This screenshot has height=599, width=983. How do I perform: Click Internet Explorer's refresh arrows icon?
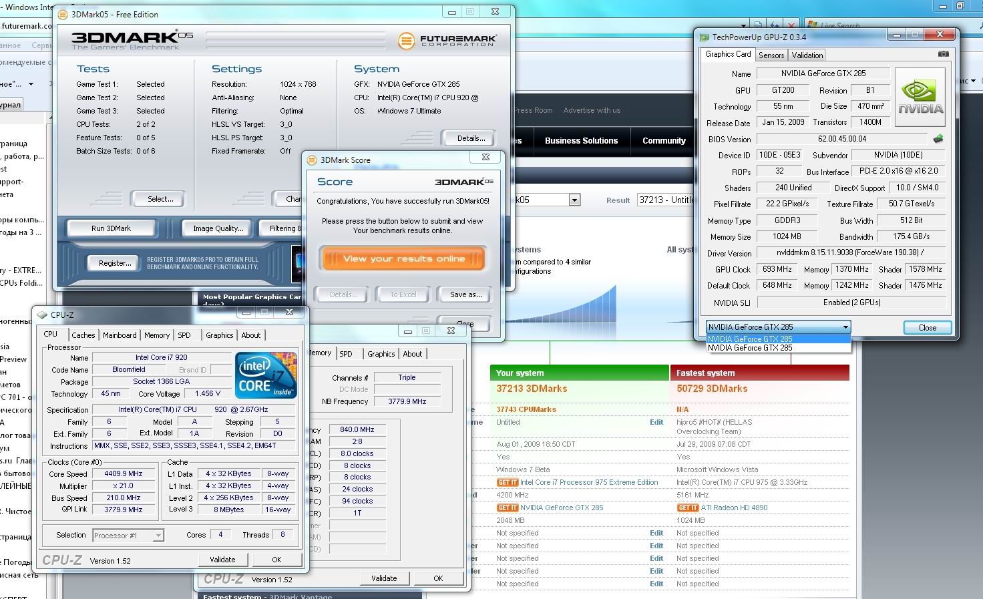(x=775, y=25)
